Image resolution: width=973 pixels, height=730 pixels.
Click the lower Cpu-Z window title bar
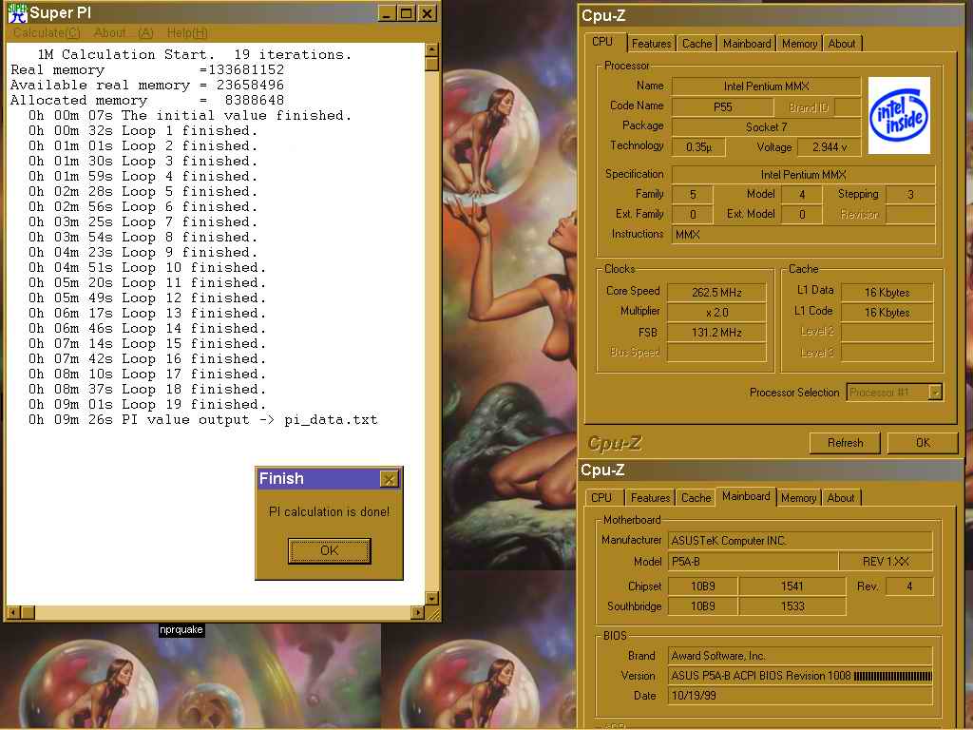(771, 471)
